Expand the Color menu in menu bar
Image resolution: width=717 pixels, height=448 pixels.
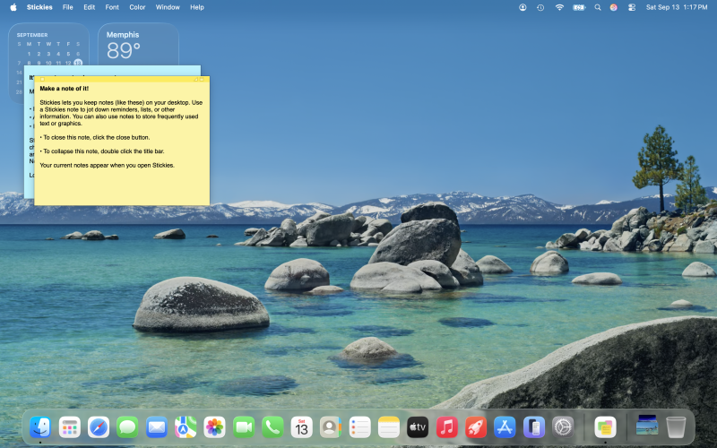pos(137,7)
